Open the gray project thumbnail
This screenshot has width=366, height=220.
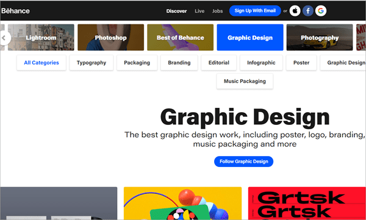point(59,203)
